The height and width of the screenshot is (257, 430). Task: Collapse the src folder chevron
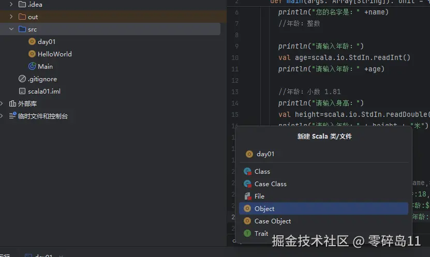click(x=11, y=29)
